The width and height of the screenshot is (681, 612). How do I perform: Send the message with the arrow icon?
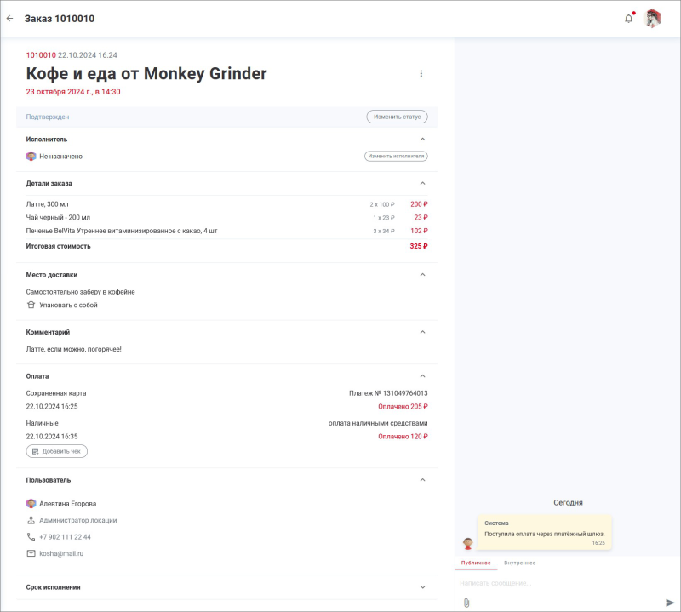coord(670,603)
